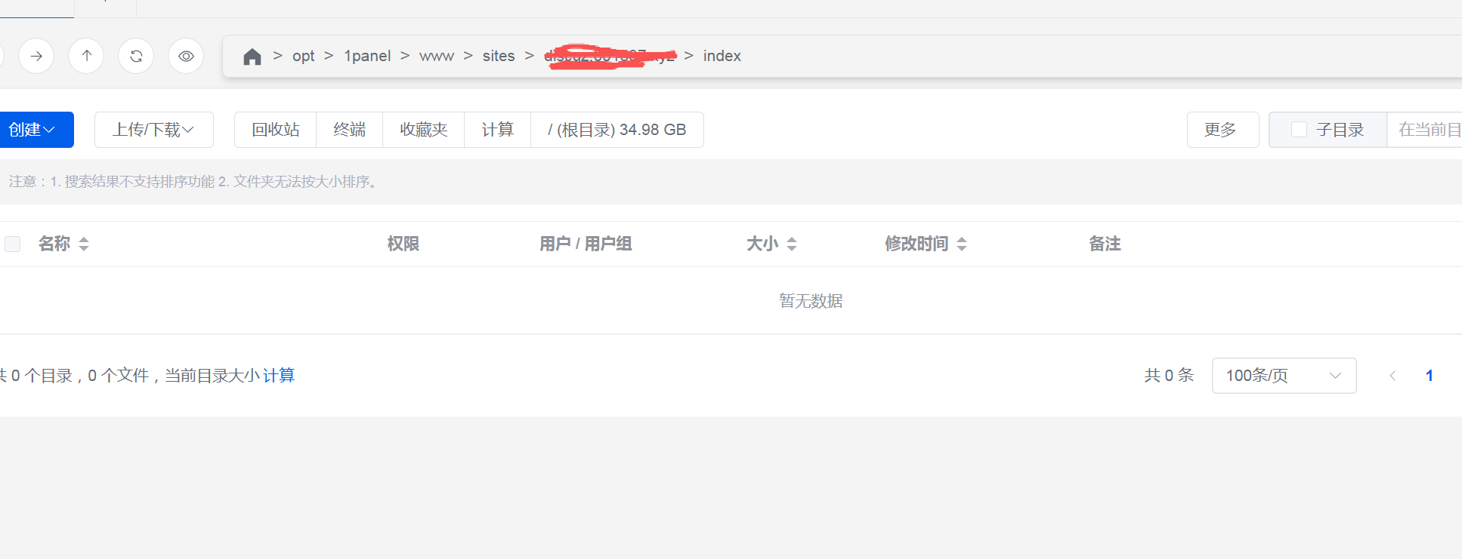This screenshot has height=559, width=1462.
Task: Open the Recycle Bin
Action: [276, 130]
